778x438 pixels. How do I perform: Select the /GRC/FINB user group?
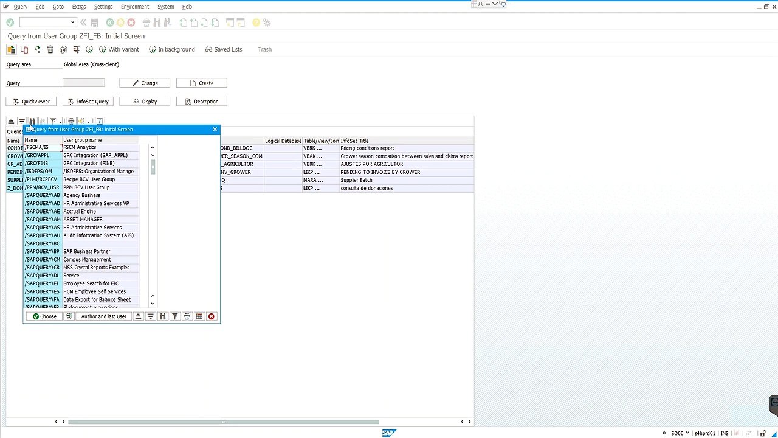click(x=81, y=163)
